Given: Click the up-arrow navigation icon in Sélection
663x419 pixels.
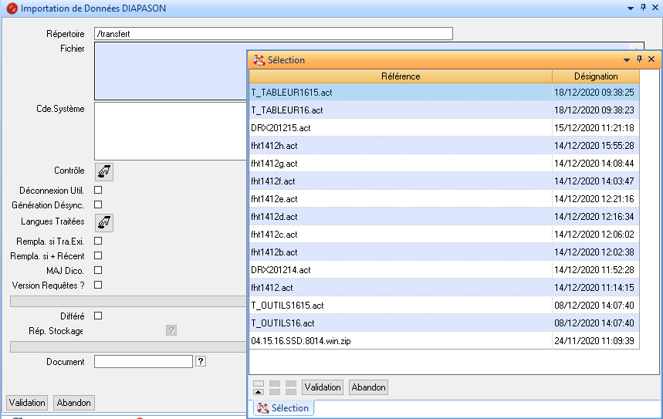Looking at the screenshot, I should [x=259, y=391].
